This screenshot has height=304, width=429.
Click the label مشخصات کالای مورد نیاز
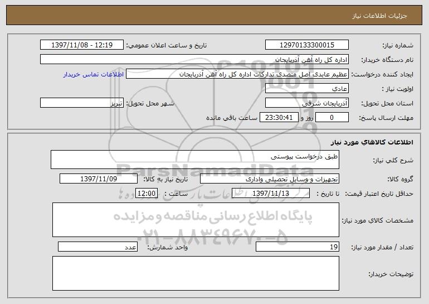click(x=378, y=220)
